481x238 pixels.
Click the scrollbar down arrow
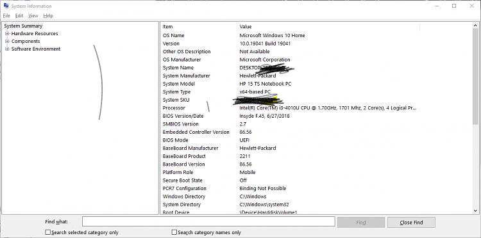(x=475, y=210)
